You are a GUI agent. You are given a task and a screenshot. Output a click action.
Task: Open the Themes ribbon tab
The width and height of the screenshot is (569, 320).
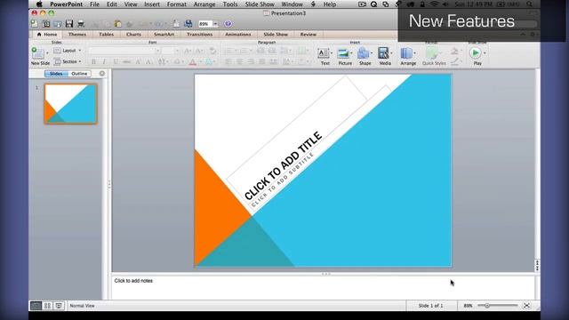[x=77, y=34]
